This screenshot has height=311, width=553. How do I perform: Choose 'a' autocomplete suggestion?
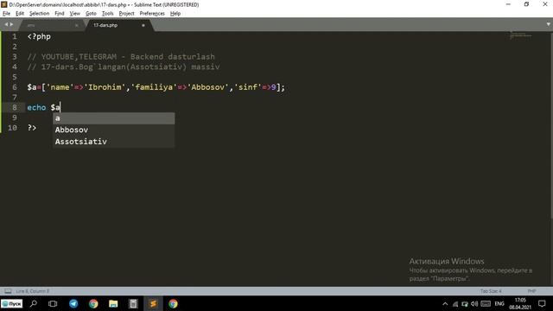[x=113, y=118]
